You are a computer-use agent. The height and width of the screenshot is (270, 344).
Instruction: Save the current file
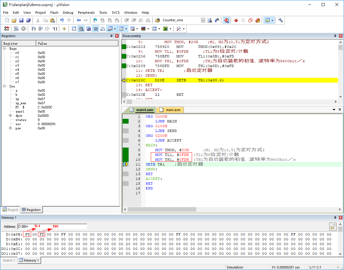coord(21,20)
